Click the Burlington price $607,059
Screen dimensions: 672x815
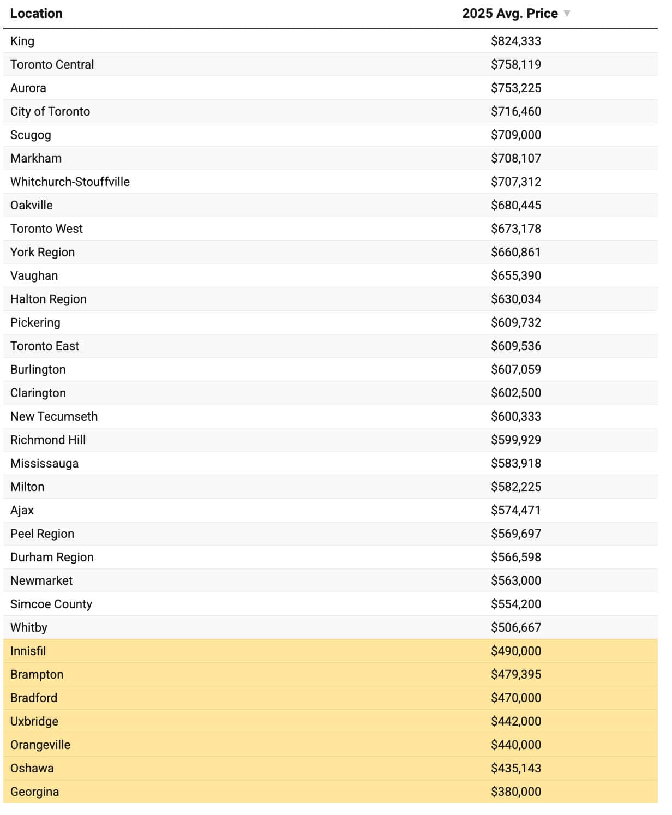pos(515,369)
